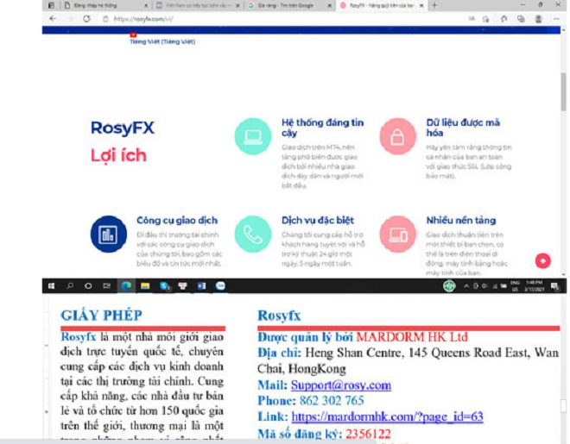Switch to the Việt Nam browser tab
570x444 pixels.
point(198,5)
